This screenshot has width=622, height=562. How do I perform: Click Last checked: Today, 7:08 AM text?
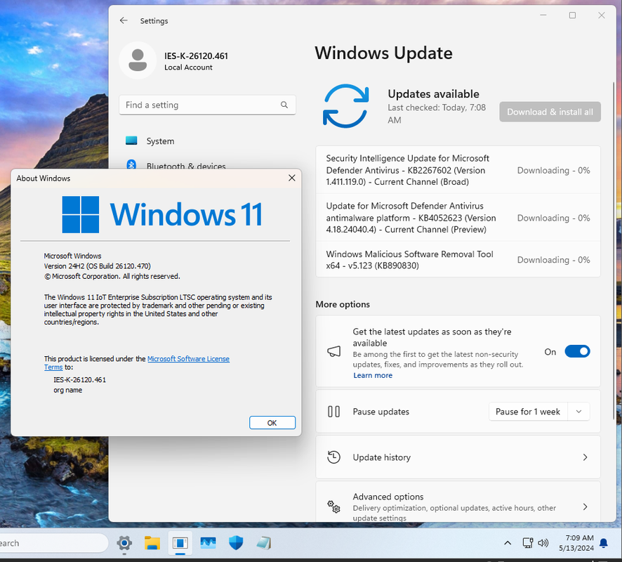(x=437, y=114)
